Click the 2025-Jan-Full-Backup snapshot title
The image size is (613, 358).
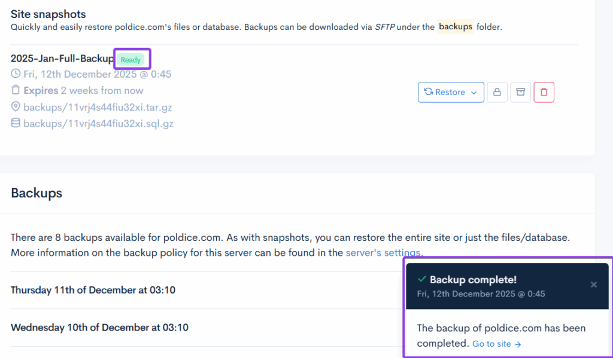pyautogui.click(x=62, y=59)
